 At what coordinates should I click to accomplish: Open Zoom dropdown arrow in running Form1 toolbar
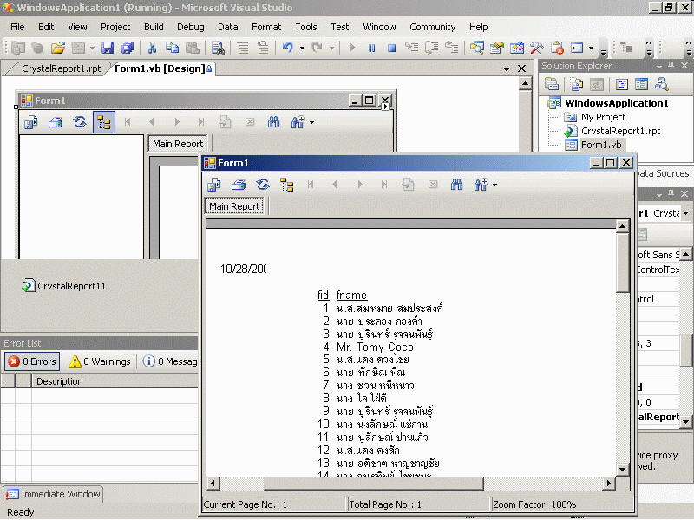point(494,185)
